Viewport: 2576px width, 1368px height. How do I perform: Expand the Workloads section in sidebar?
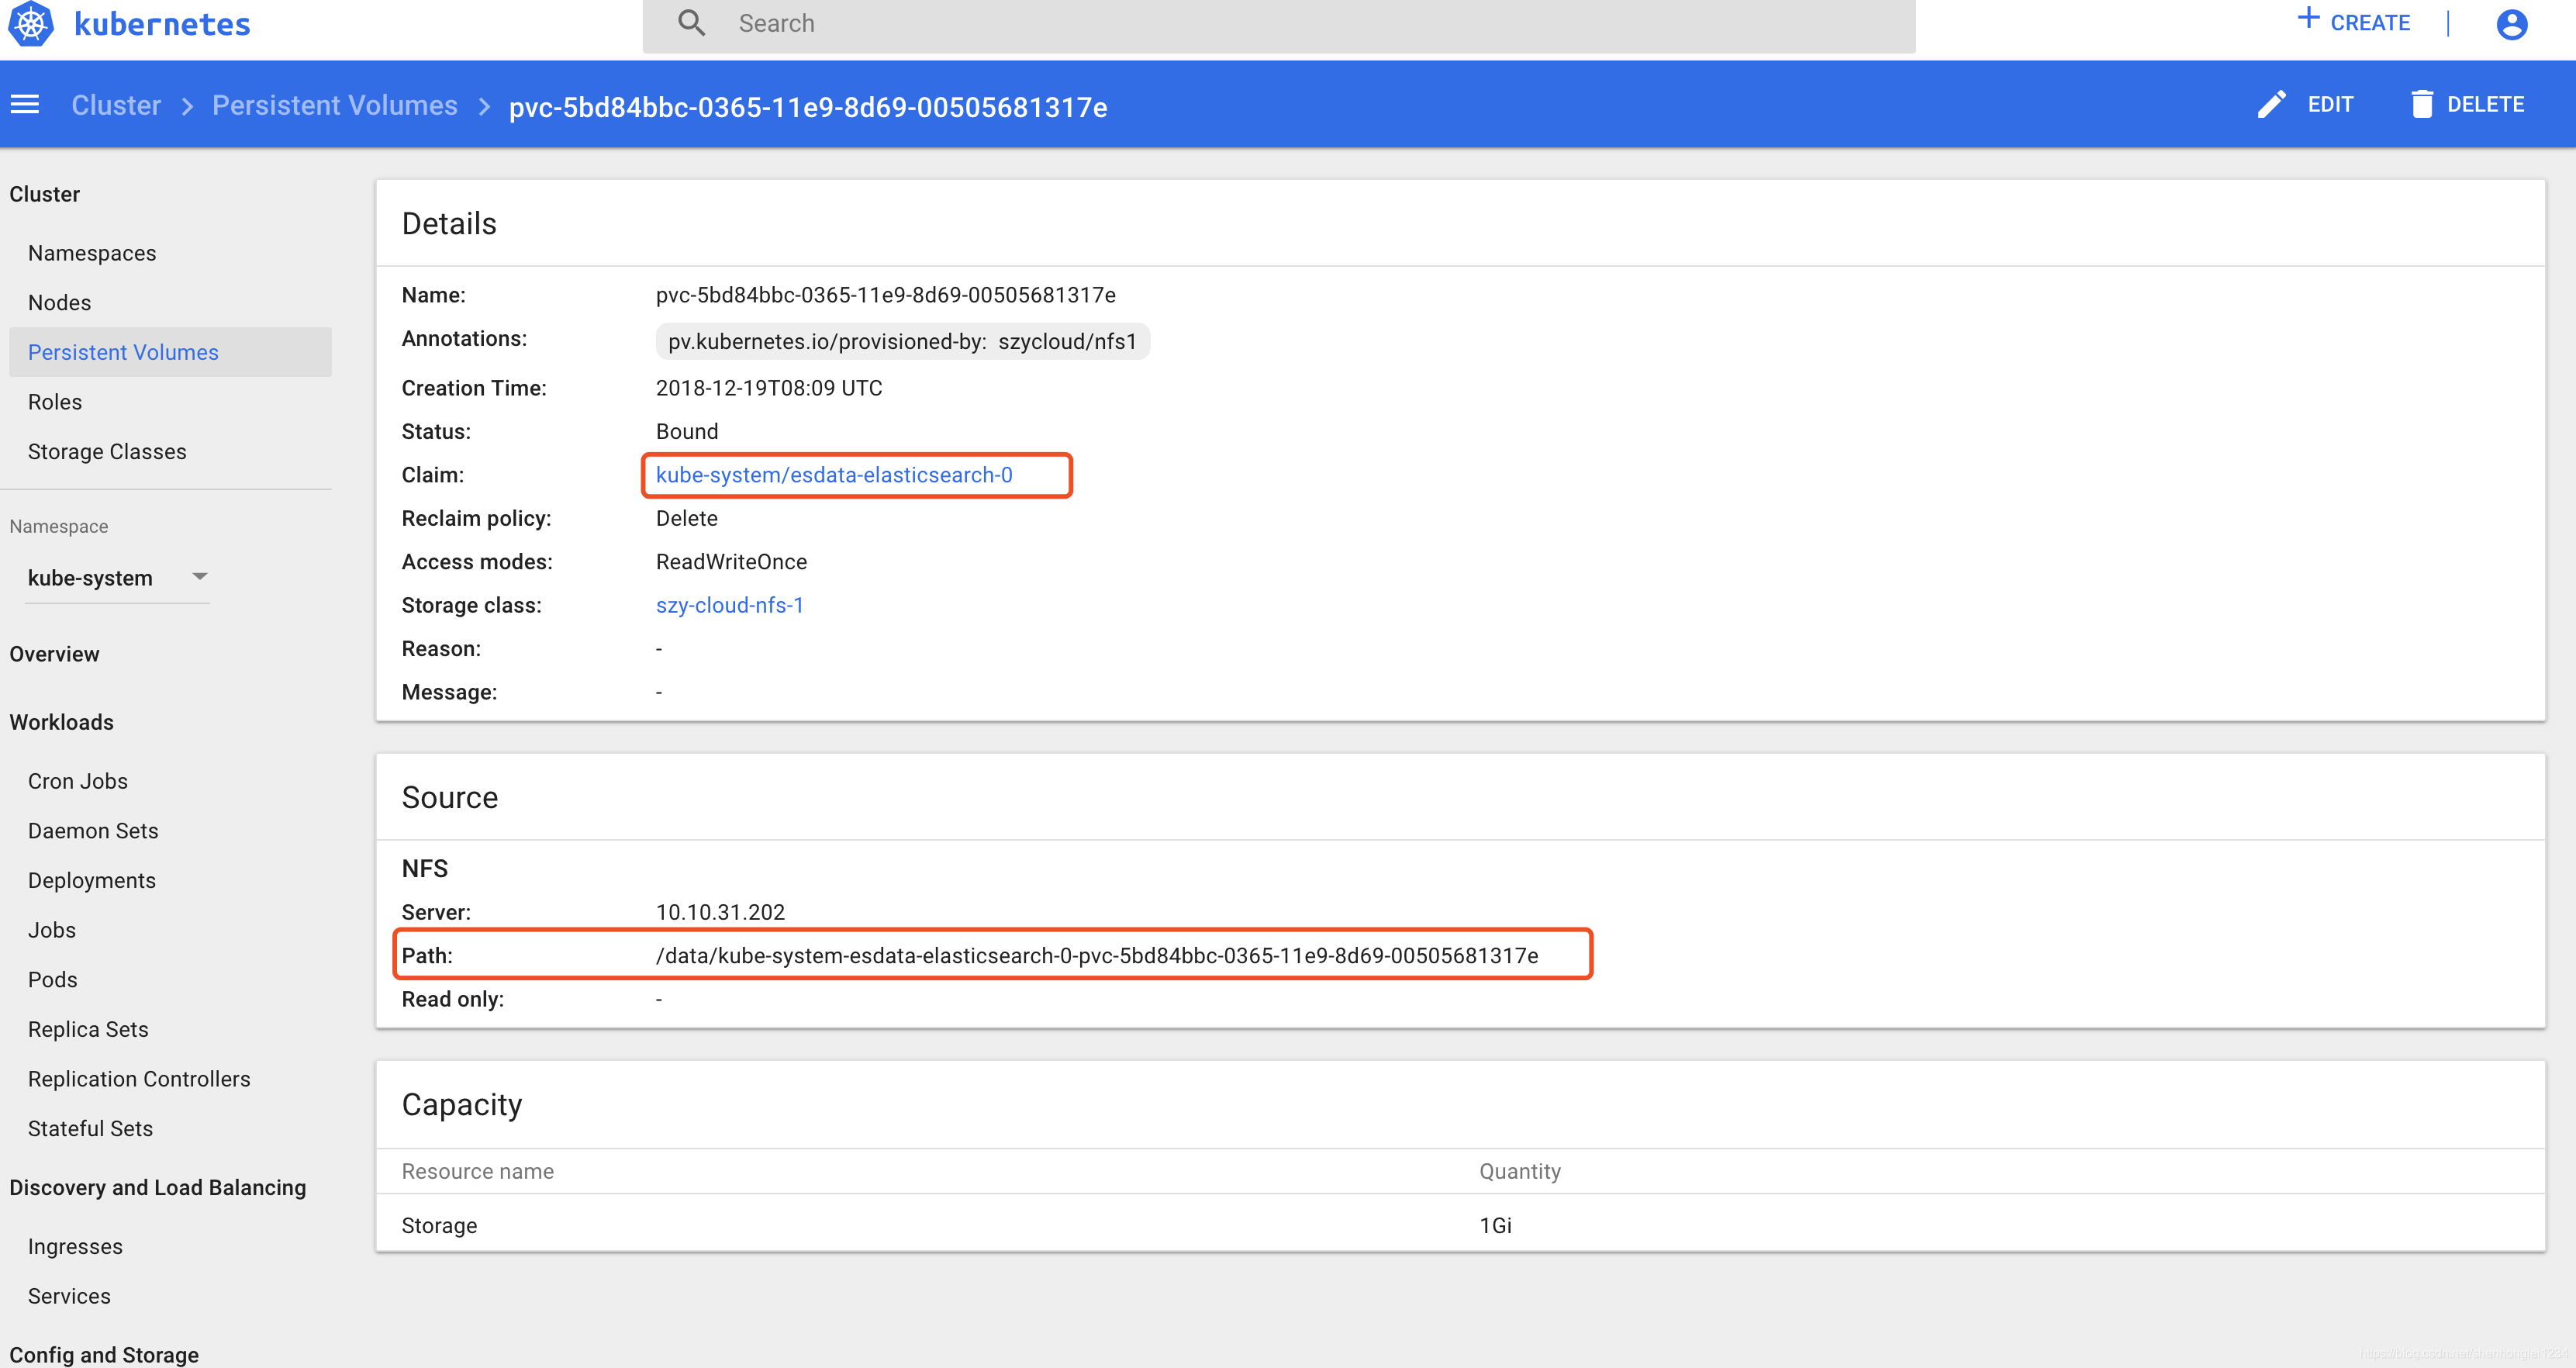point(61,722)
